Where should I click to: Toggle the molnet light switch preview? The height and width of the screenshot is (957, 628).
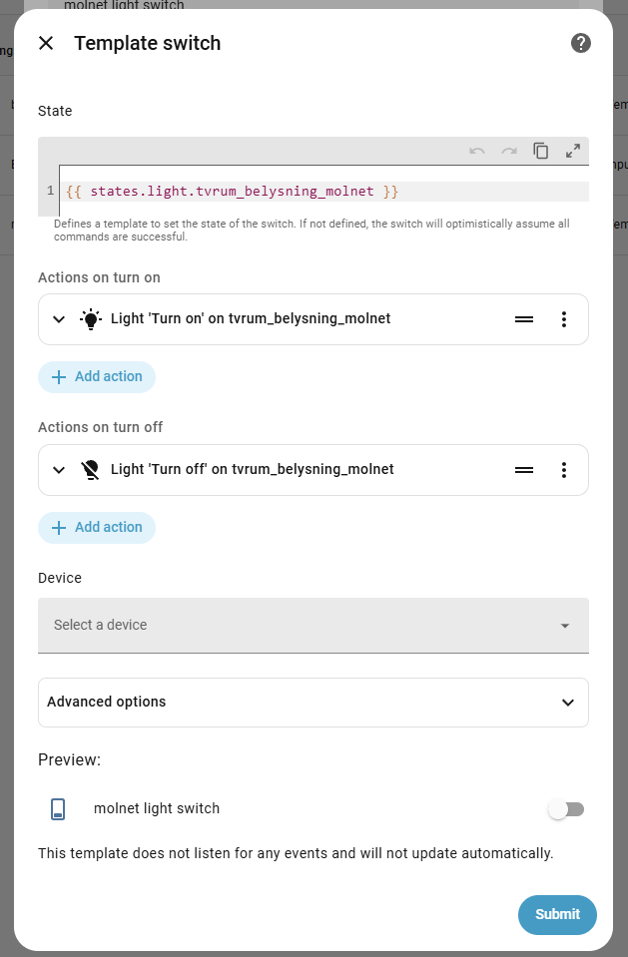[566, 809]
